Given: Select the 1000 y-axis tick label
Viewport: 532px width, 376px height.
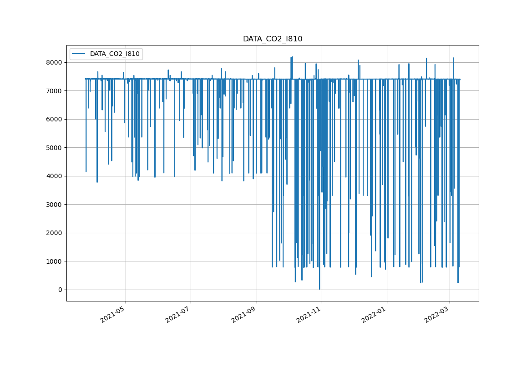Looking at the screenshot, I should pos(55,261).
